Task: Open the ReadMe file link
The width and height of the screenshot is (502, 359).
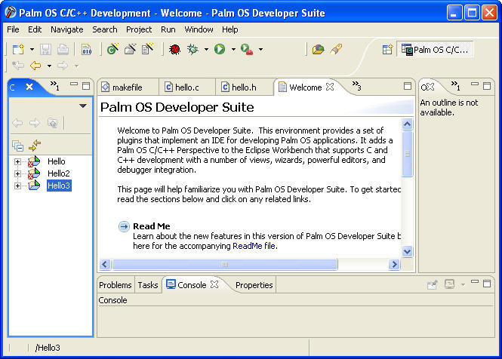Action: coord(254,246)
